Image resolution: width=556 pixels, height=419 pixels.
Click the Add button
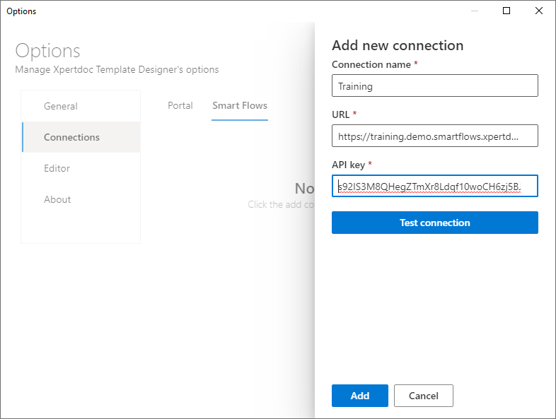click(360, 396)
